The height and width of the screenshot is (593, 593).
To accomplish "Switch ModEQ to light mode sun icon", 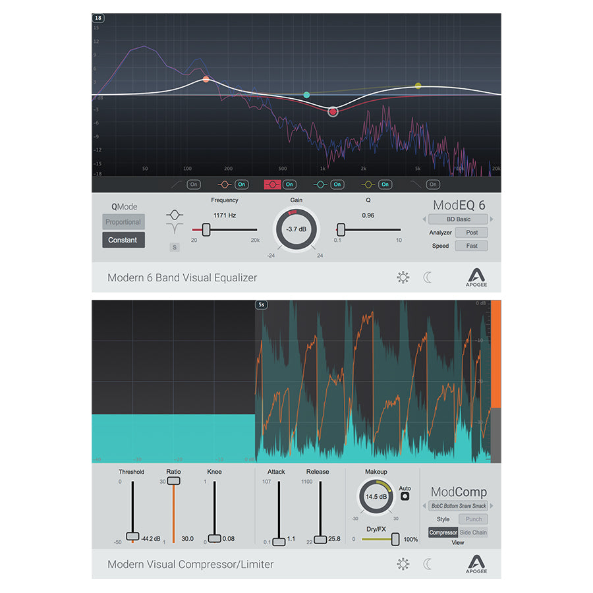I will click(x=403, y=277).
